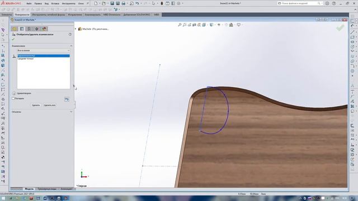Click the View Orientation icon
Screen dimensions: 358x201
[x=204, y=25]
